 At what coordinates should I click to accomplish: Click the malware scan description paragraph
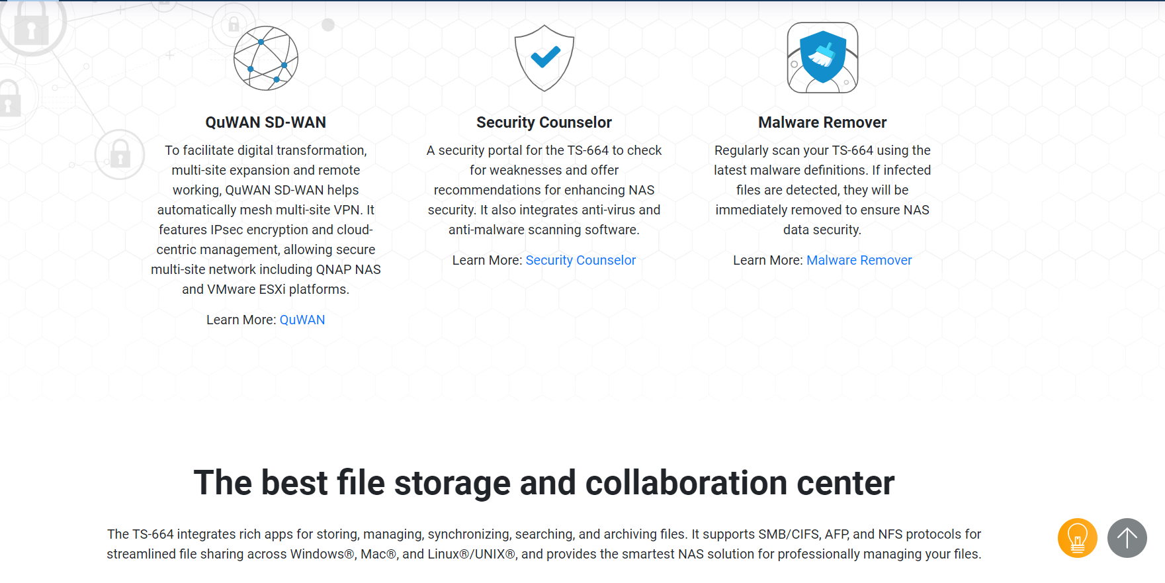822,190
